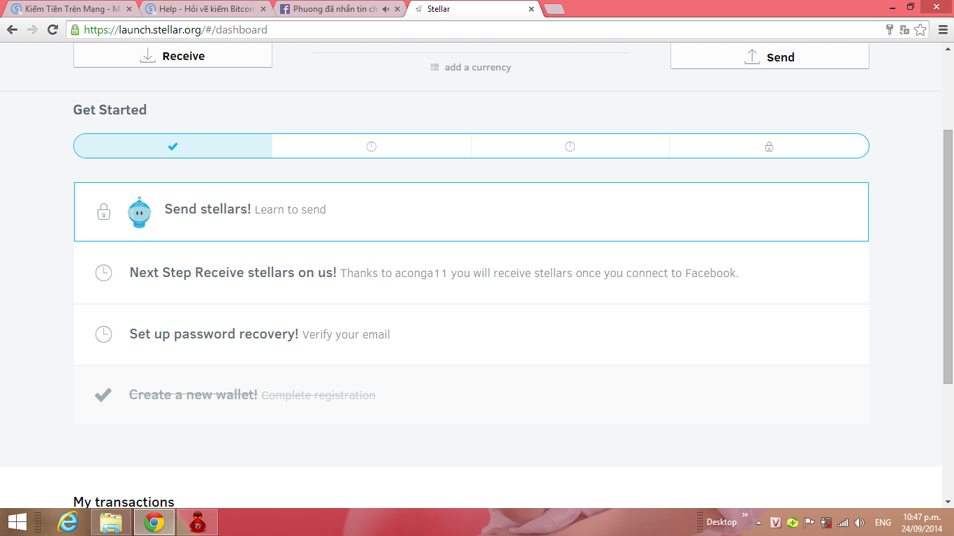Click the Desktop toolbar label in taskbar
Viewport: 954px width, 536px height.
721,522
